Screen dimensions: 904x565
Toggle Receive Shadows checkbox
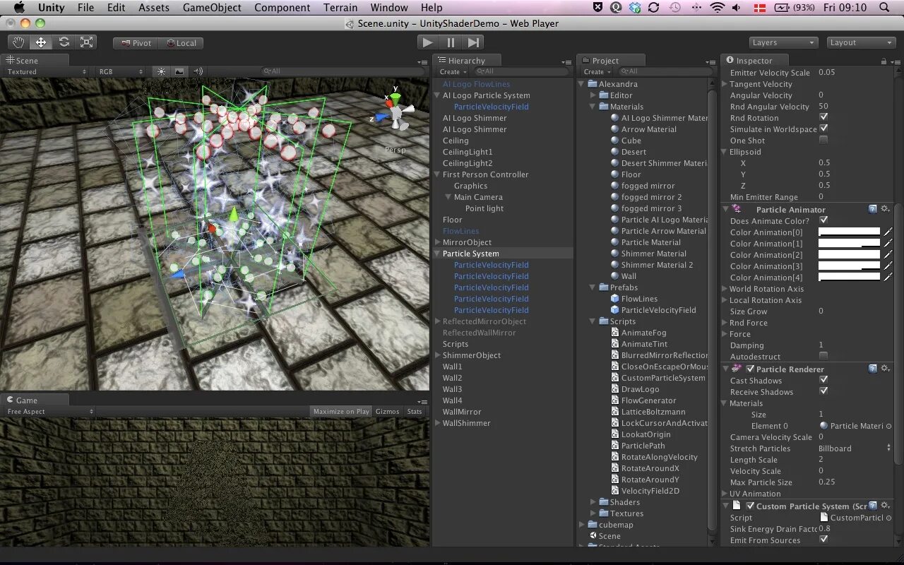(x=823, y=391)
